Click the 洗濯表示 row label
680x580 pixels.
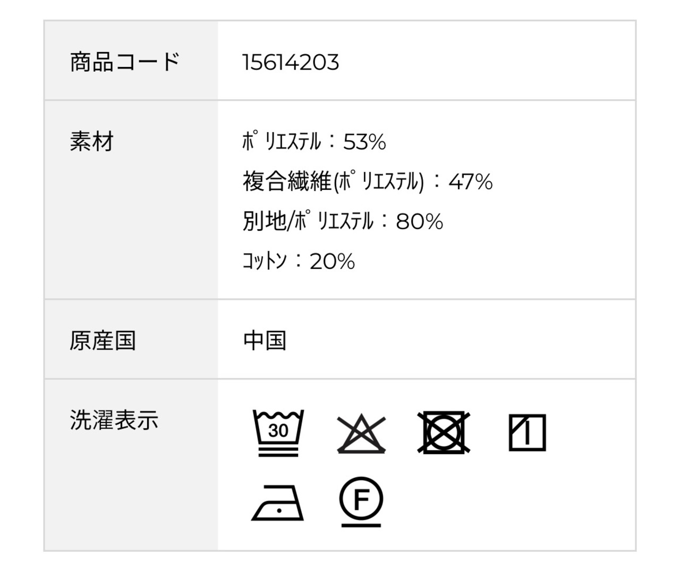(x=114, y=420)
